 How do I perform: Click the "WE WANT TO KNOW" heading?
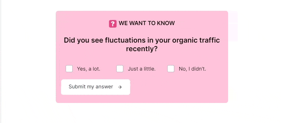coord(147,23)
